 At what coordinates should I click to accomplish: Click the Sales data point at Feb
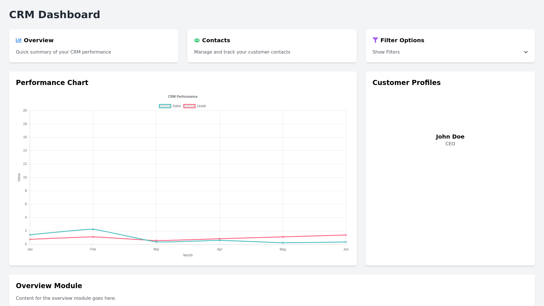93,229
